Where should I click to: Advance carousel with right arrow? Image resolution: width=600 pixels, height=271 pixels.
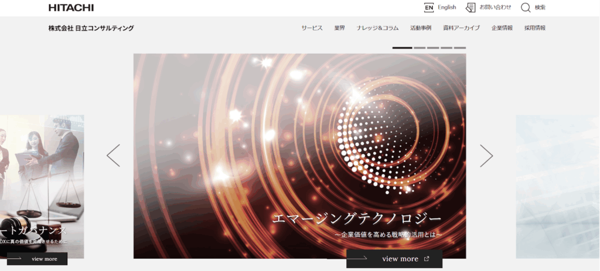(x=486, y=156)
